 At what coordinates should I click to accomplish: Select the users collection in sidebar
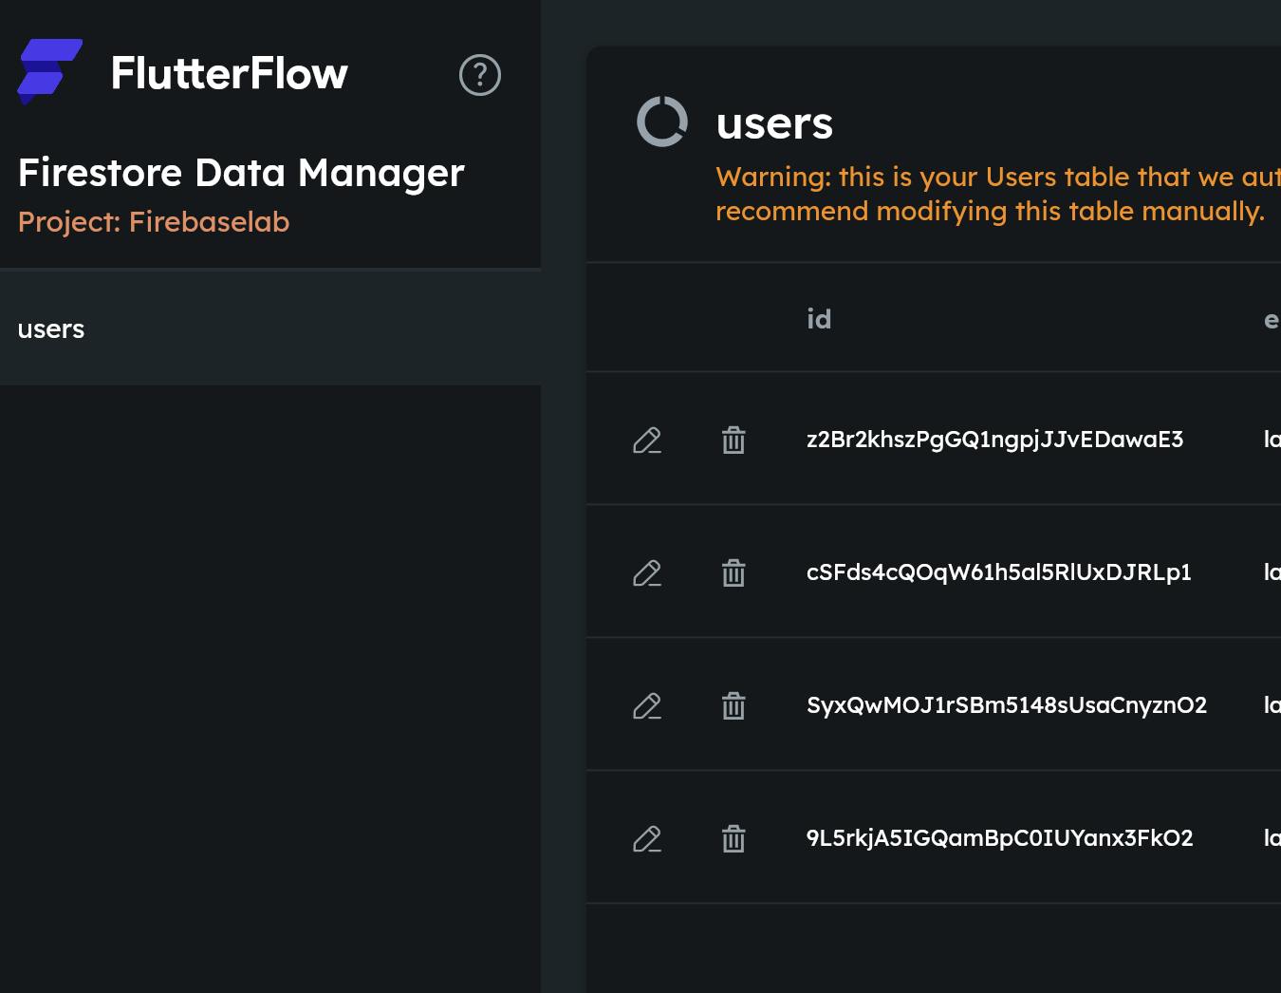point(51,329)
